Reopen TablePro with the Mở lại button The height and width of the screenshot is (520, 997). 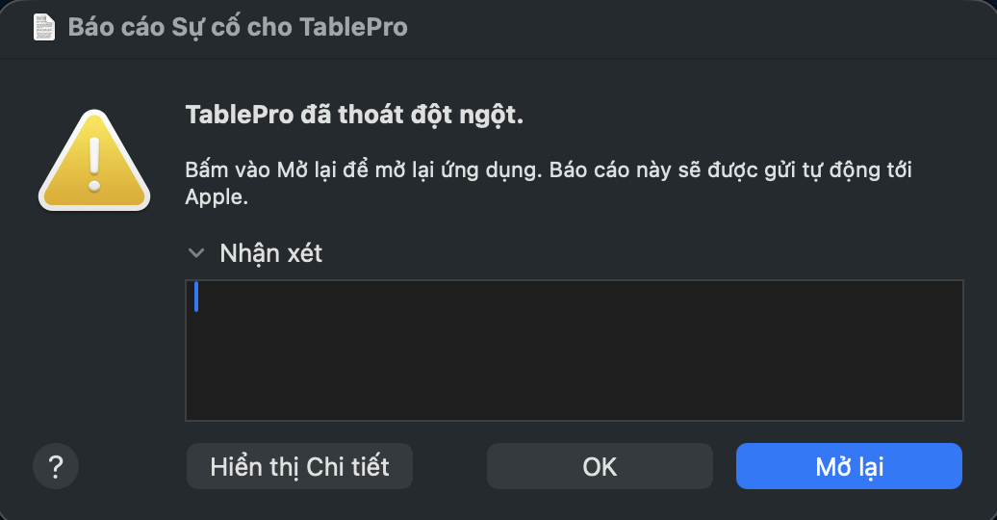click(849, 466)
